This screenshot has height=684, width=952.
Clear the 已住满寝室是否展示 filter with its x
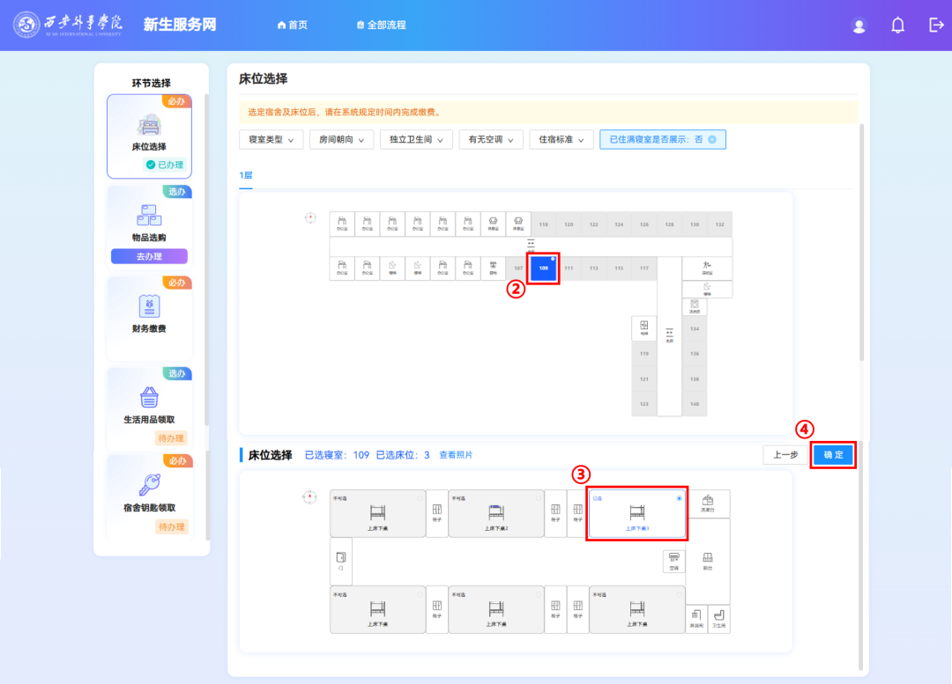(712, 139)
